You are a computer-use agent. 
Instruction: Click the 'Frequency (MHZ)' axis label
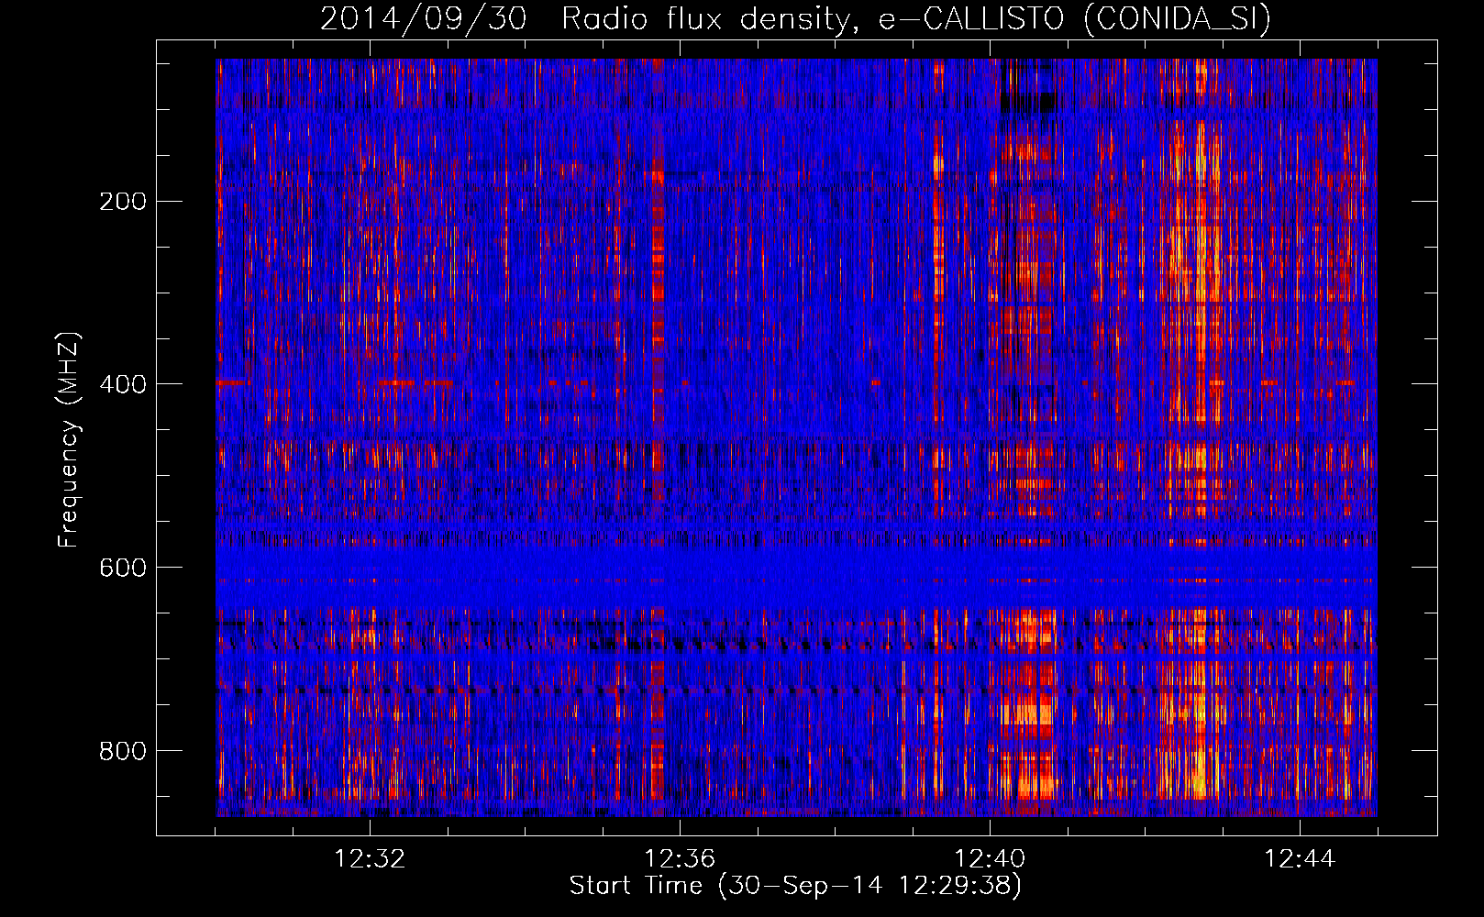(x=69, y=440)
